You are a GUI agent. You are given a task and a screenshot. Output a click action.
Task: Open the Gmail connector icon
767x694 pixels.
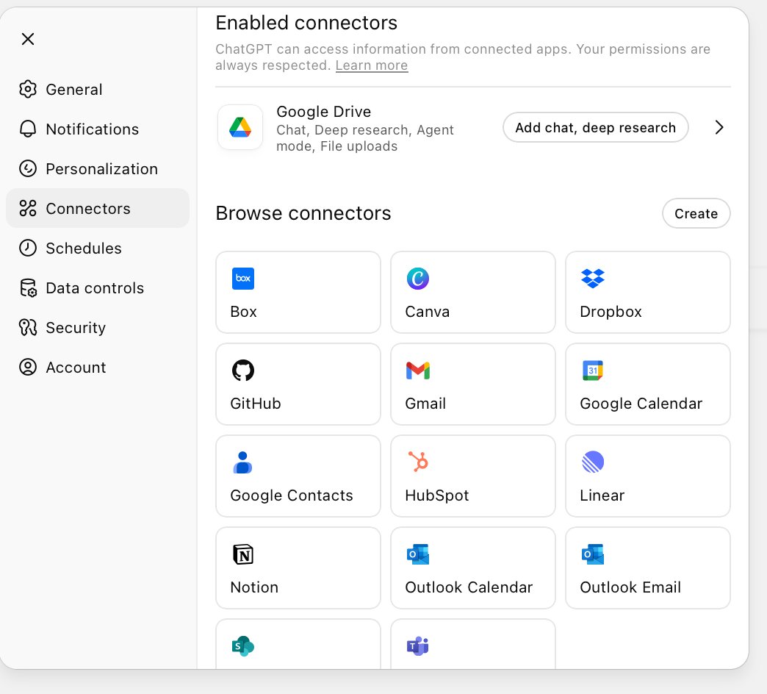pyautogui.click(x=418, y=371)
